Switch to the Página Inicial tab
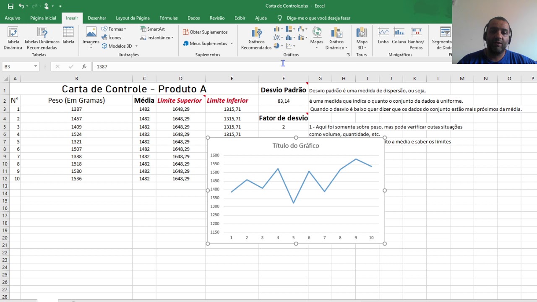This screenshot has width=537, height=302. tap(43, 18)
